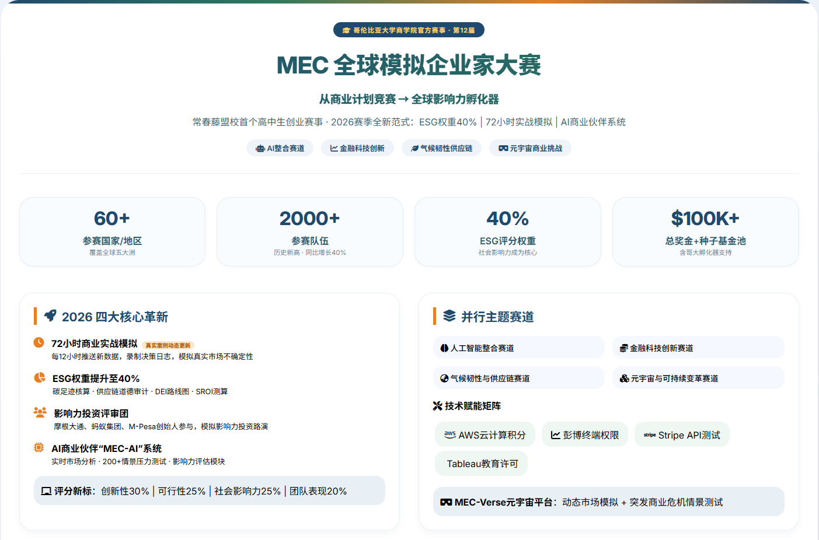Open the 金融科技创新赛道 track item

click(698, 348)
